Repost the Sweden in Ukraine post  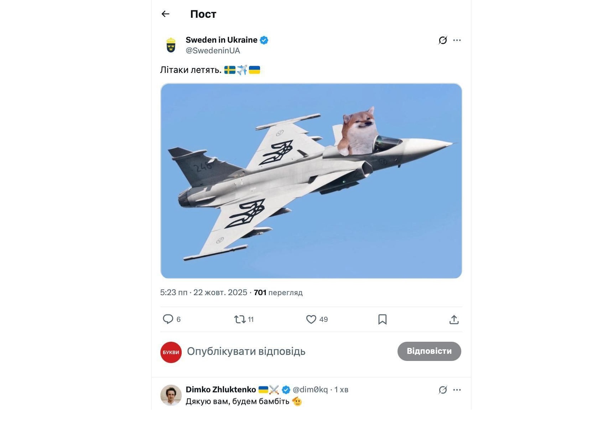tap(240, 319)
